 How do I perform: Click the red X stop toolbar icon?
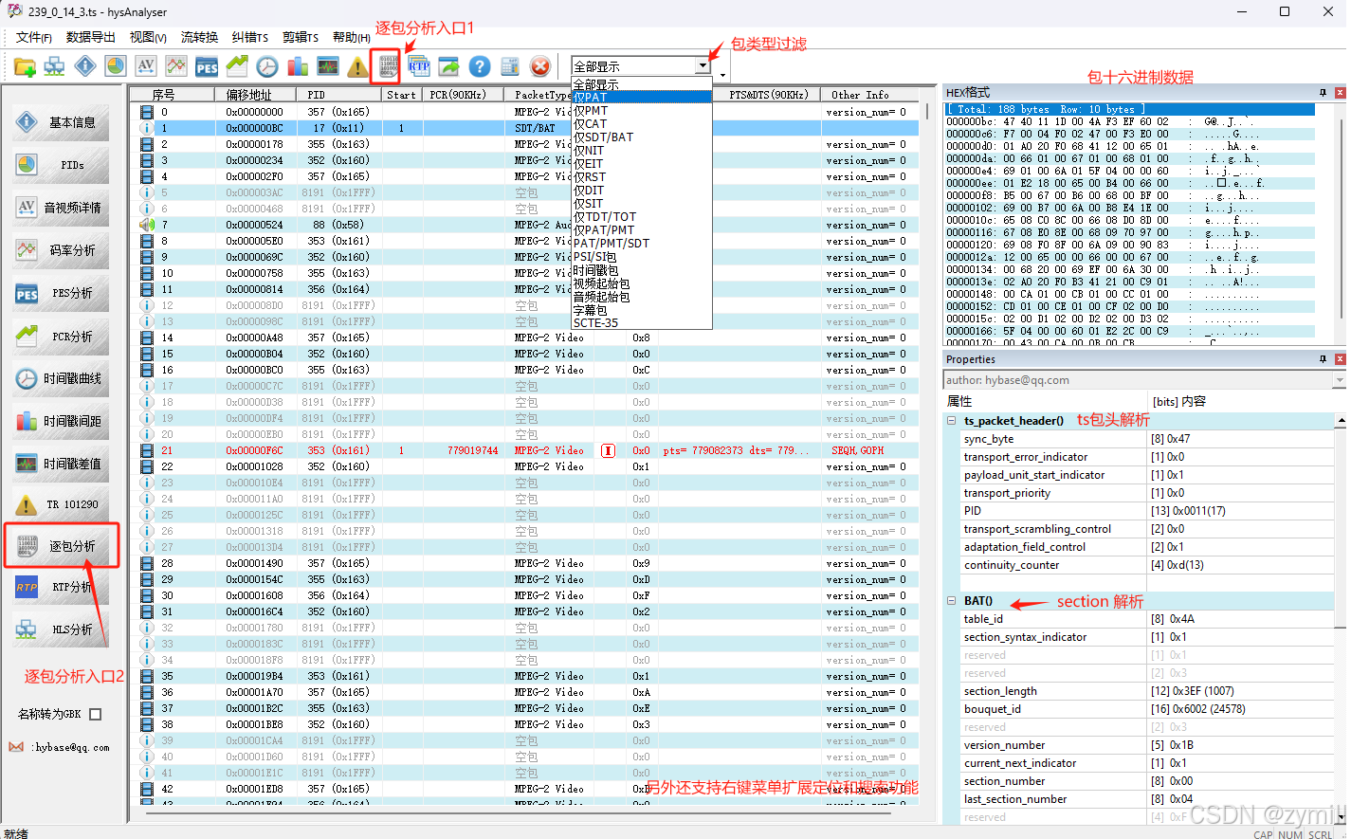(540, 66)
